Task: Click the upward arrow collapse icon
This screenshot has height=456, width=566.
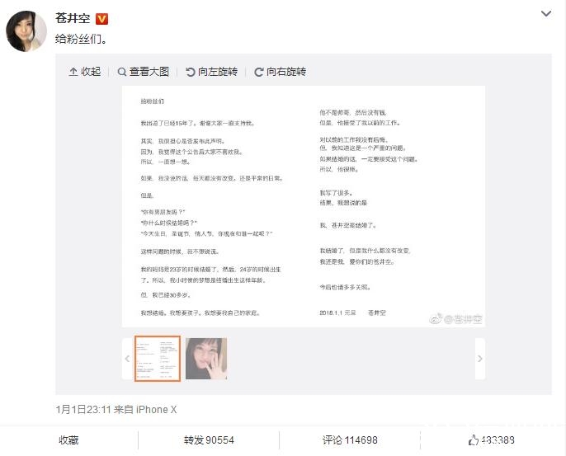Action: (73, 72)
